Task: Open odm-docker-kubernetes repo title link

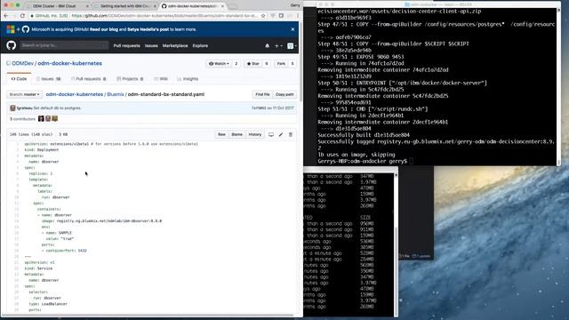Action: tap(69, 63)
